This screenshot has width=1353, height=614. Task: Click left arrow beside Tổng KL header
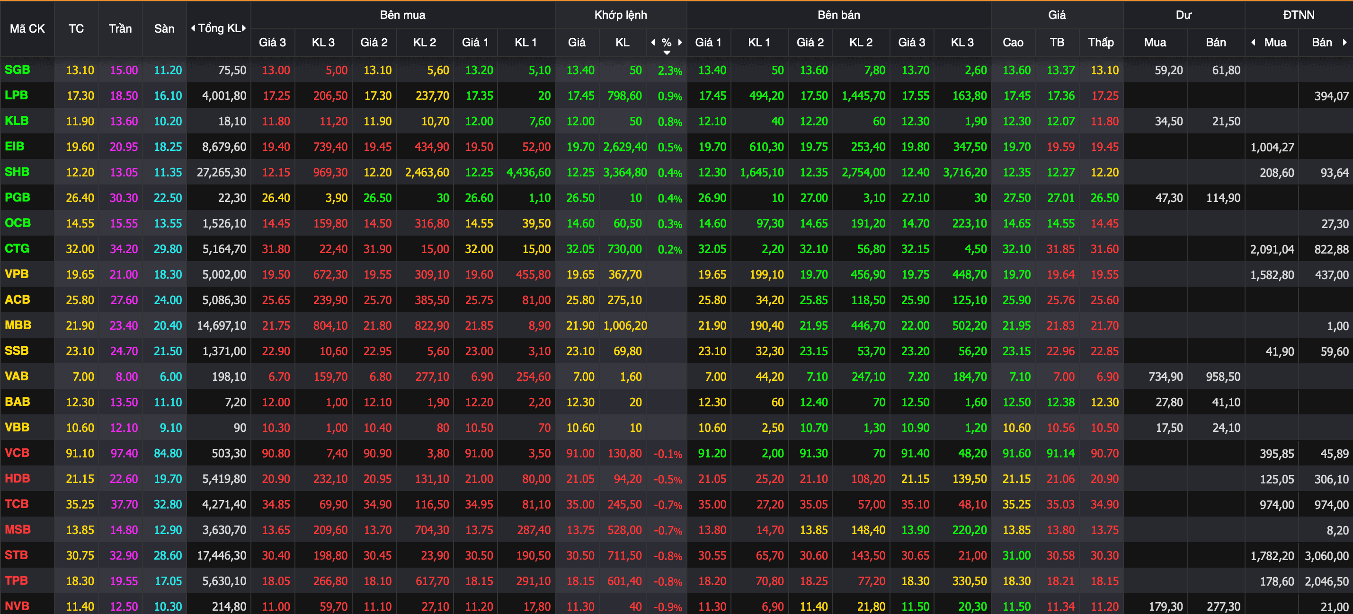(x=193, y=28)
